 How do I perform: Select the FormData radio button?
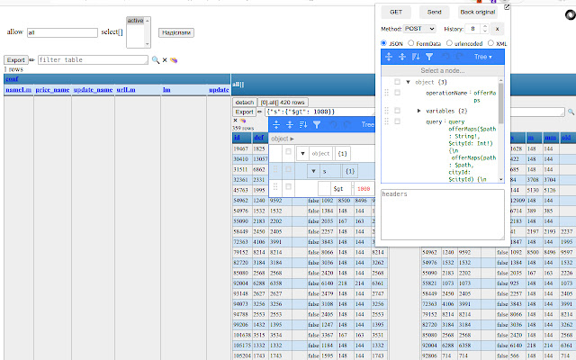pyautogui.click(x=411, y=43)
